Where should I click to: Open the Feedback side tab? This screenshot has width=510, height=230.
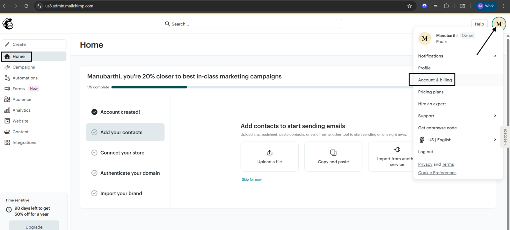point(505,137)
